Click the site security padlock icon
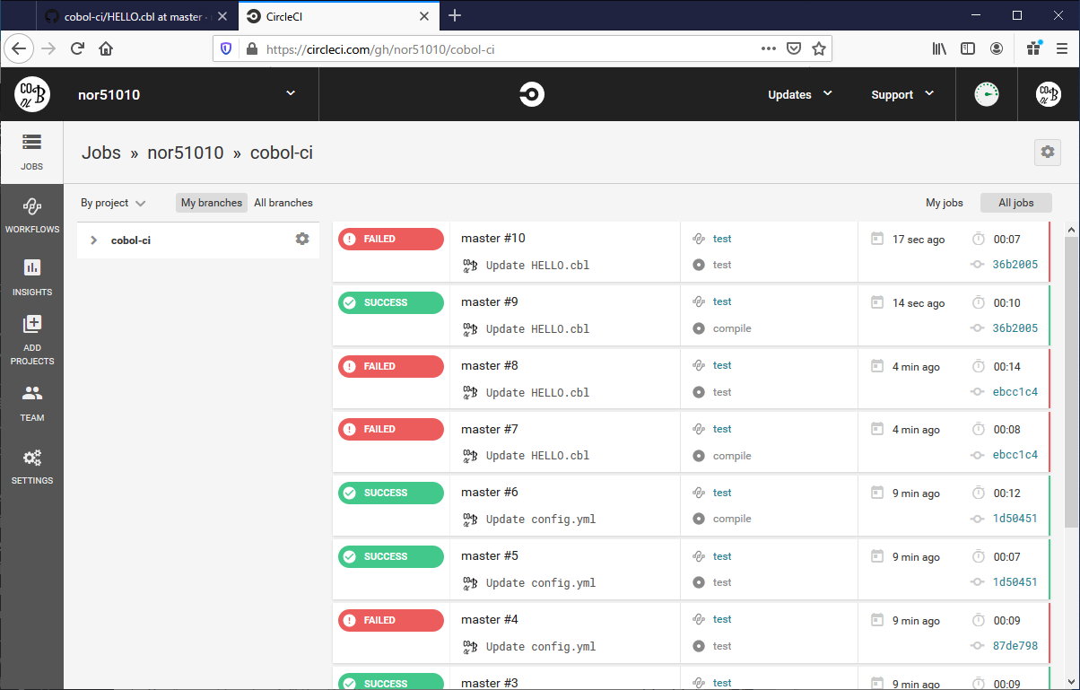 pyautogui.click(x=251, y=48)
